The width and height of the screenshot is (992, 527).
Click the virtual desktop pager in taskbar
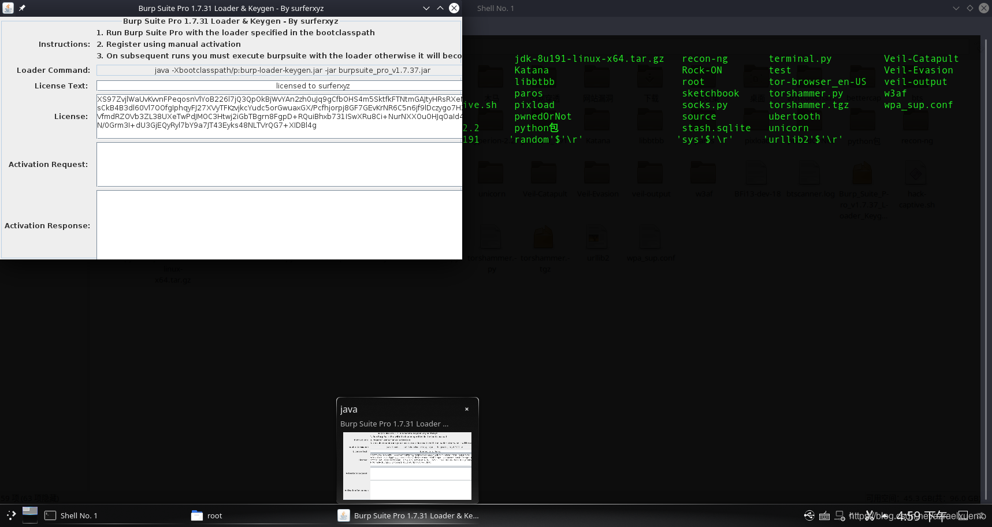point(30,515)
